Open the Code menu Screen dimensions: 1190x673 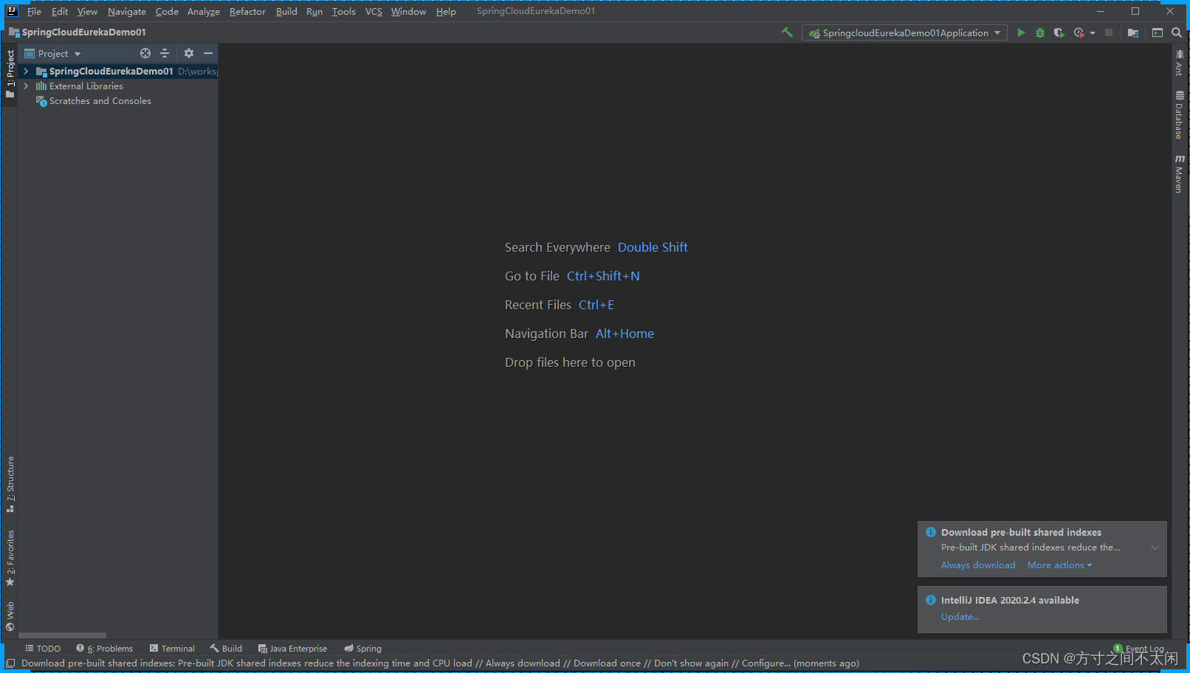tap(167, 11)
